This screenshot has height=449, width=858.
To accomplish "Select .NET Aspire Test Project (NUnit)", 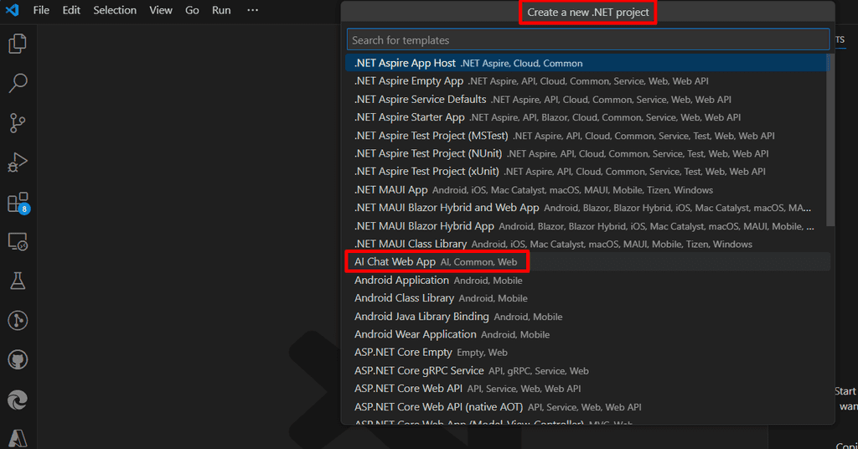I will (x=587, y=153).
